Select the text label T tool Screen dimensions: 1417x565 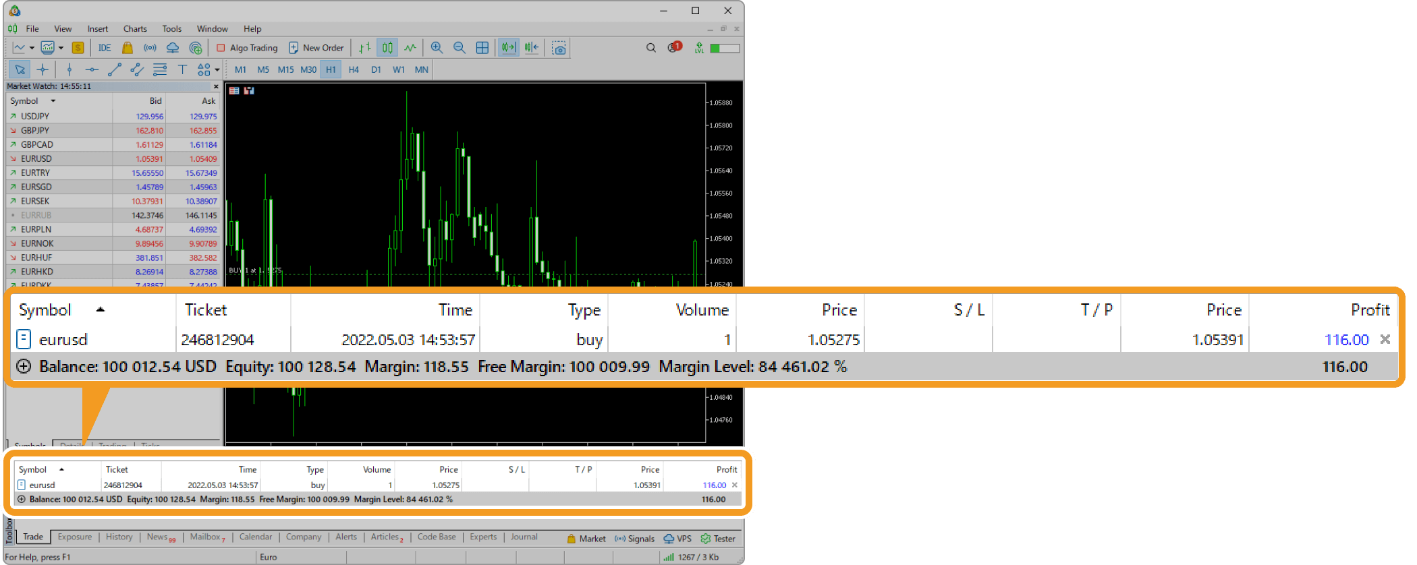(182, 69)
